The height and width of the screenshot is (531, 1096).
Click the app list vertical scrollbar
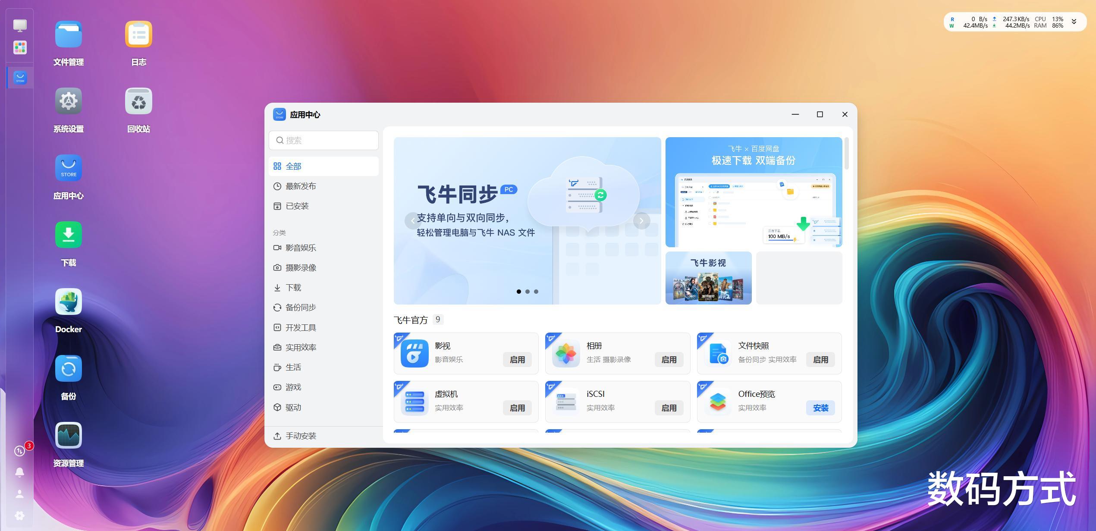tap(846, 154)
